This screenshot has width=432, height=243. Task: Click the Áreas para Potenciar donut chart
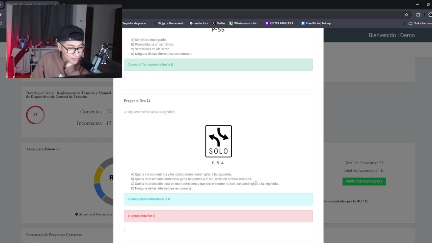point(103,182)
